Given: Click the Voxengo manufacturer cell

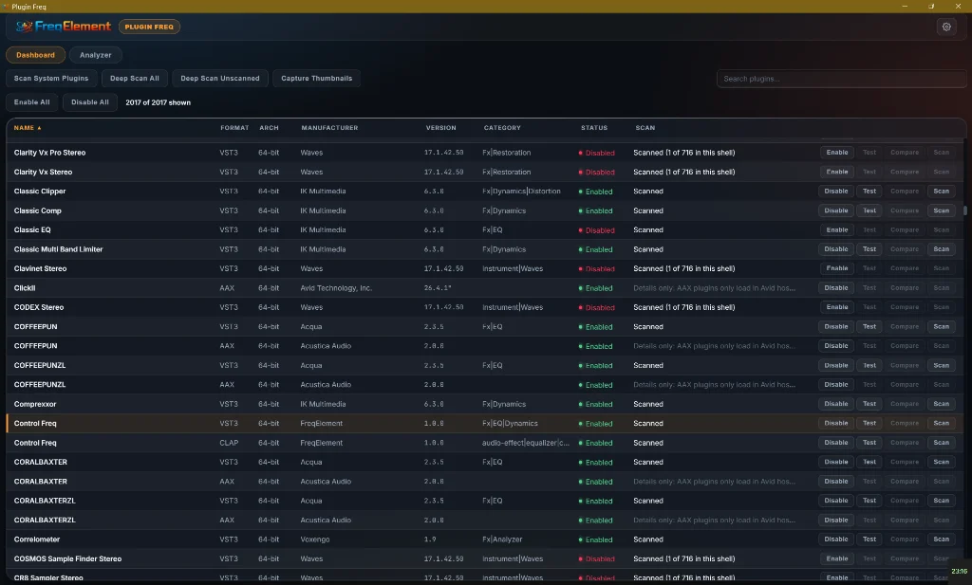Looking at the screenshot, I should [x=315, y=539].
